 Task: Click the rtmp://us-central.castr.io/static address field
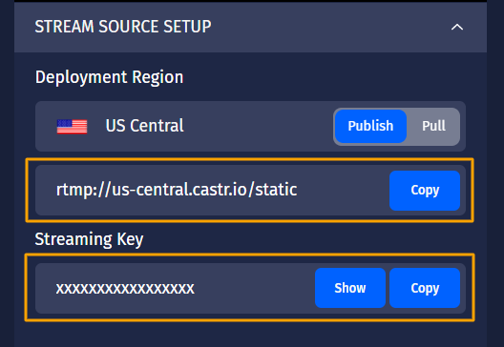212,191
